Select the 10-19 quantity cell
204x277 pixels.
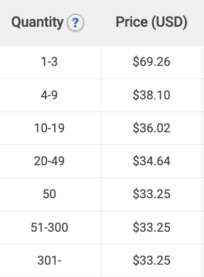point(50,128)
